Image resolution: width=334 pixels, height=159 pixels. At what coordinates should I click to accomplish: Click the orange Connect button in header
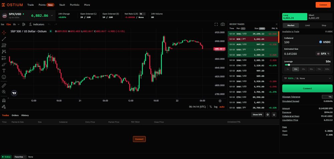click(323, 5)
